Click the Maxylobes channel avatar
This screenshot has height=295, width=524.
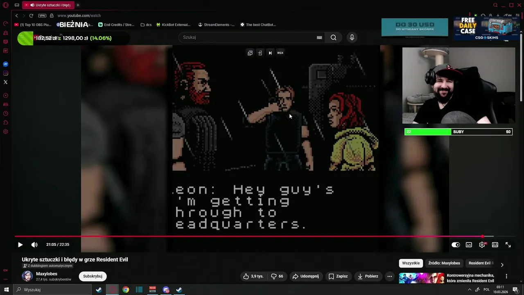pyautogui.click(x=27, y=276)
